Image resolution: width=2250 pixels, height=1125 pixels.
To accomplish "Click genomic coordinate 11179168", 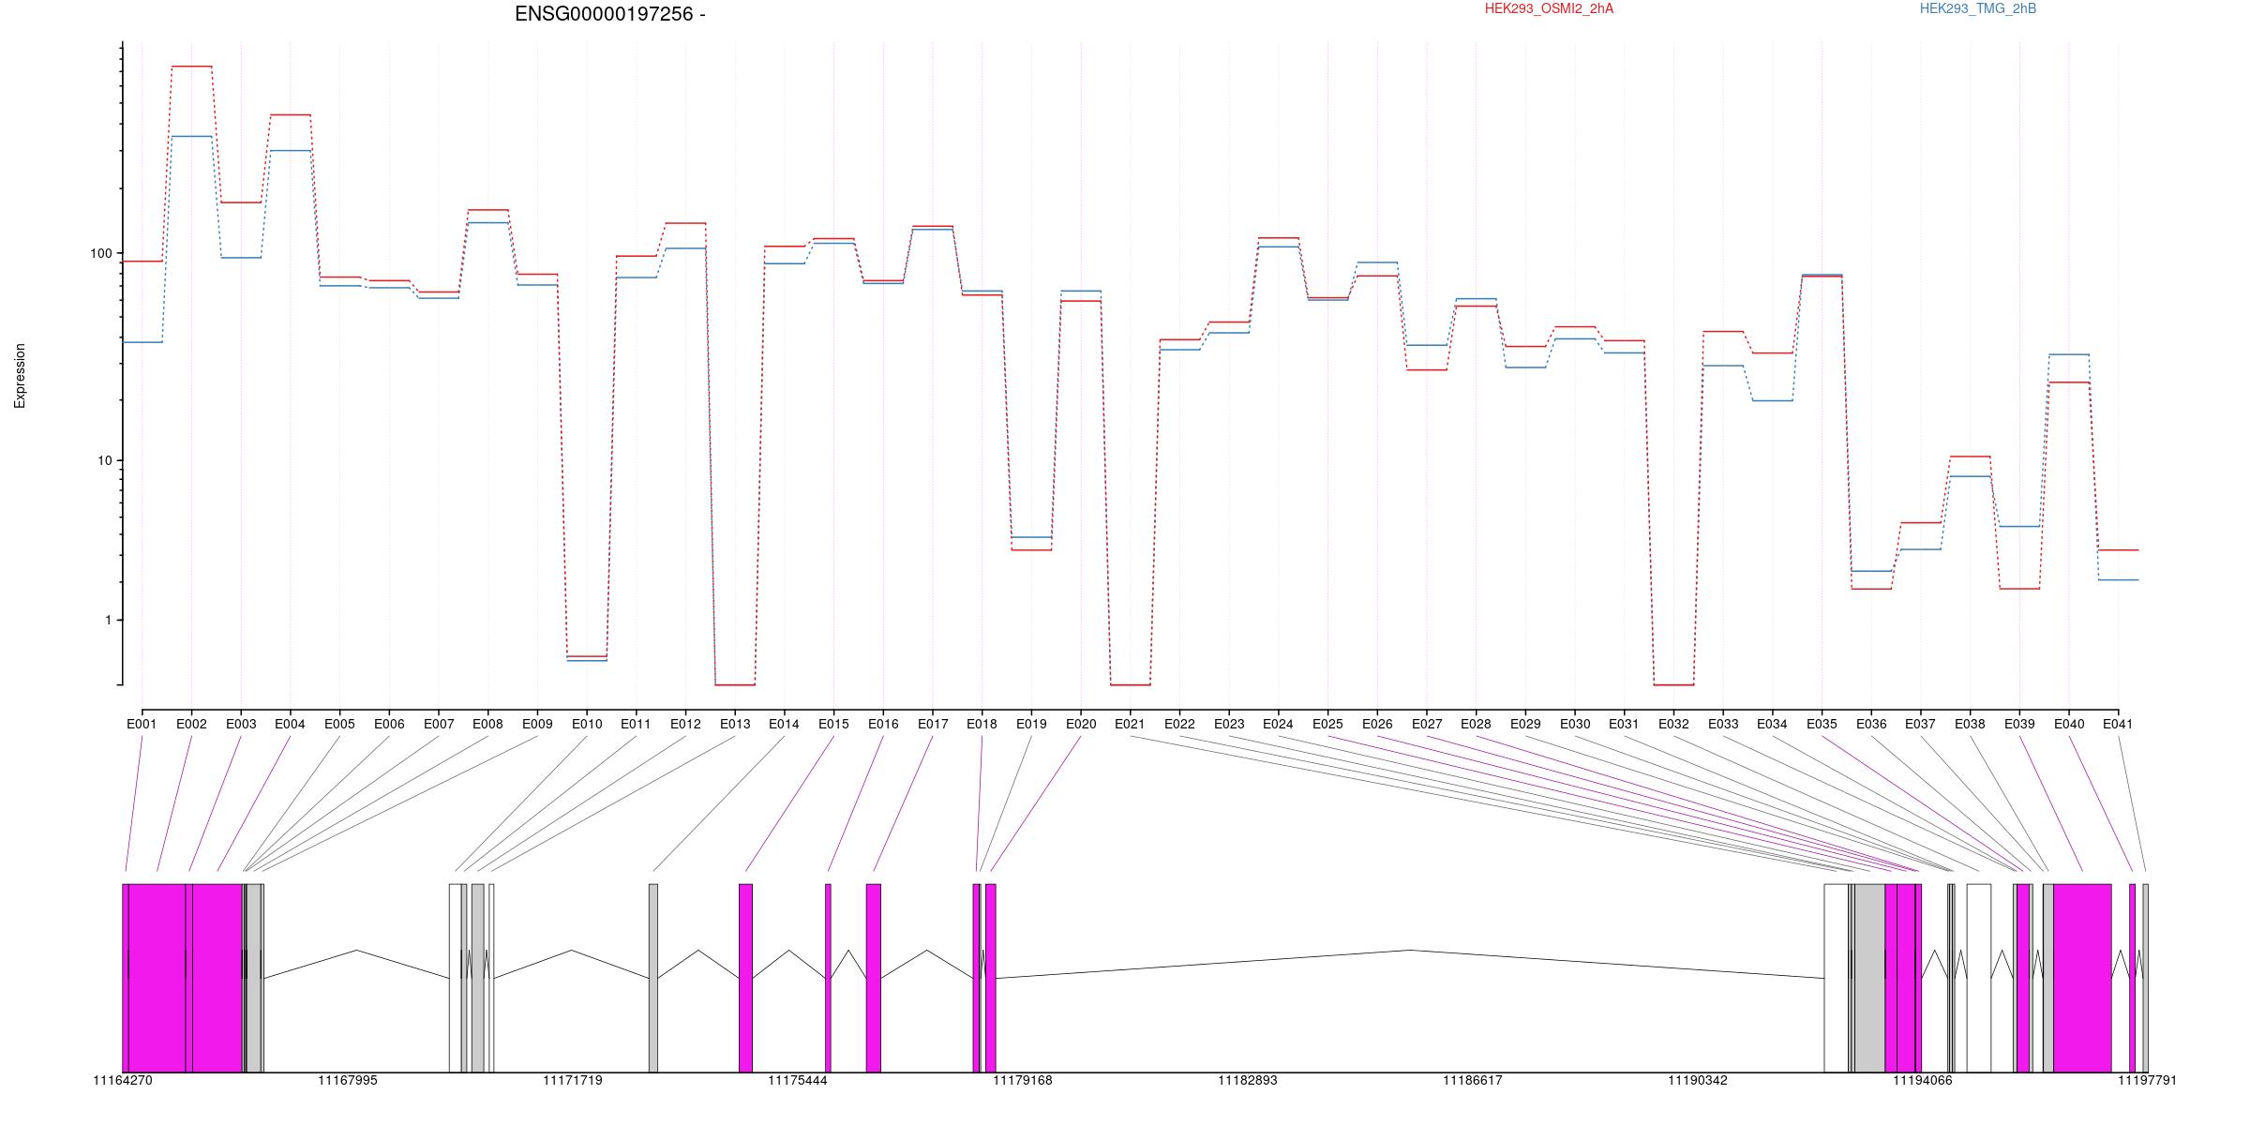I will pyautogui.click(x=1023, y=1081).
